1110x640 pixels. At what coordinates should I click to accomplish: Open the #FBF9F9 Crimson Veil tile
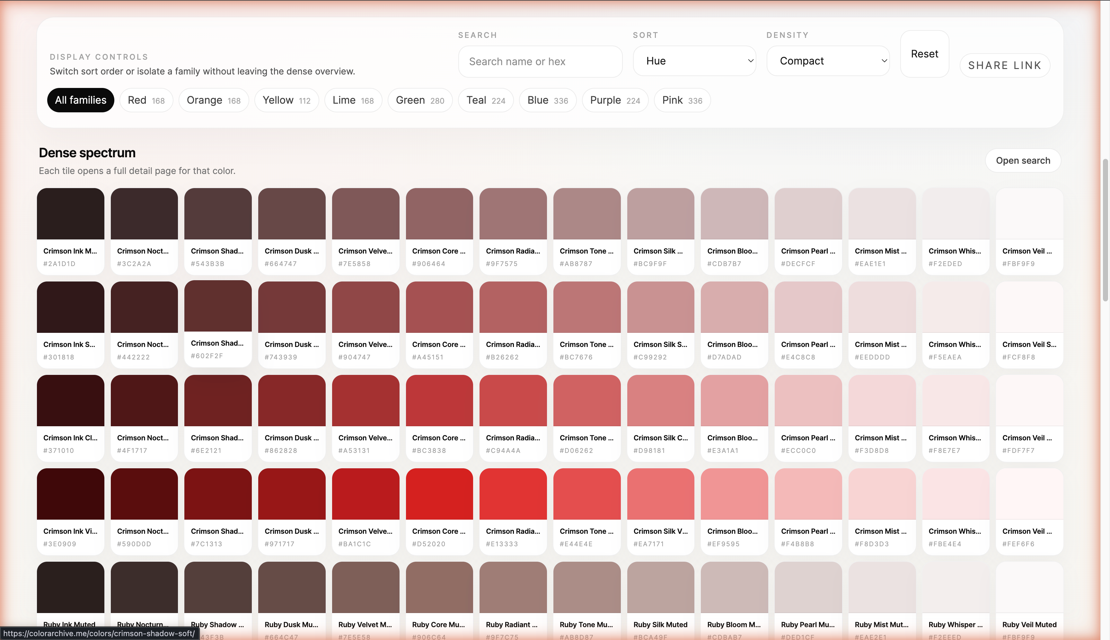(x=1029, y=231)
